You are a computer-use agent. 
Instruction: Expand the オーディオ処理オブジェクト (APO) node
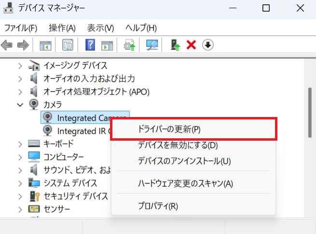(x=20, y=92)
